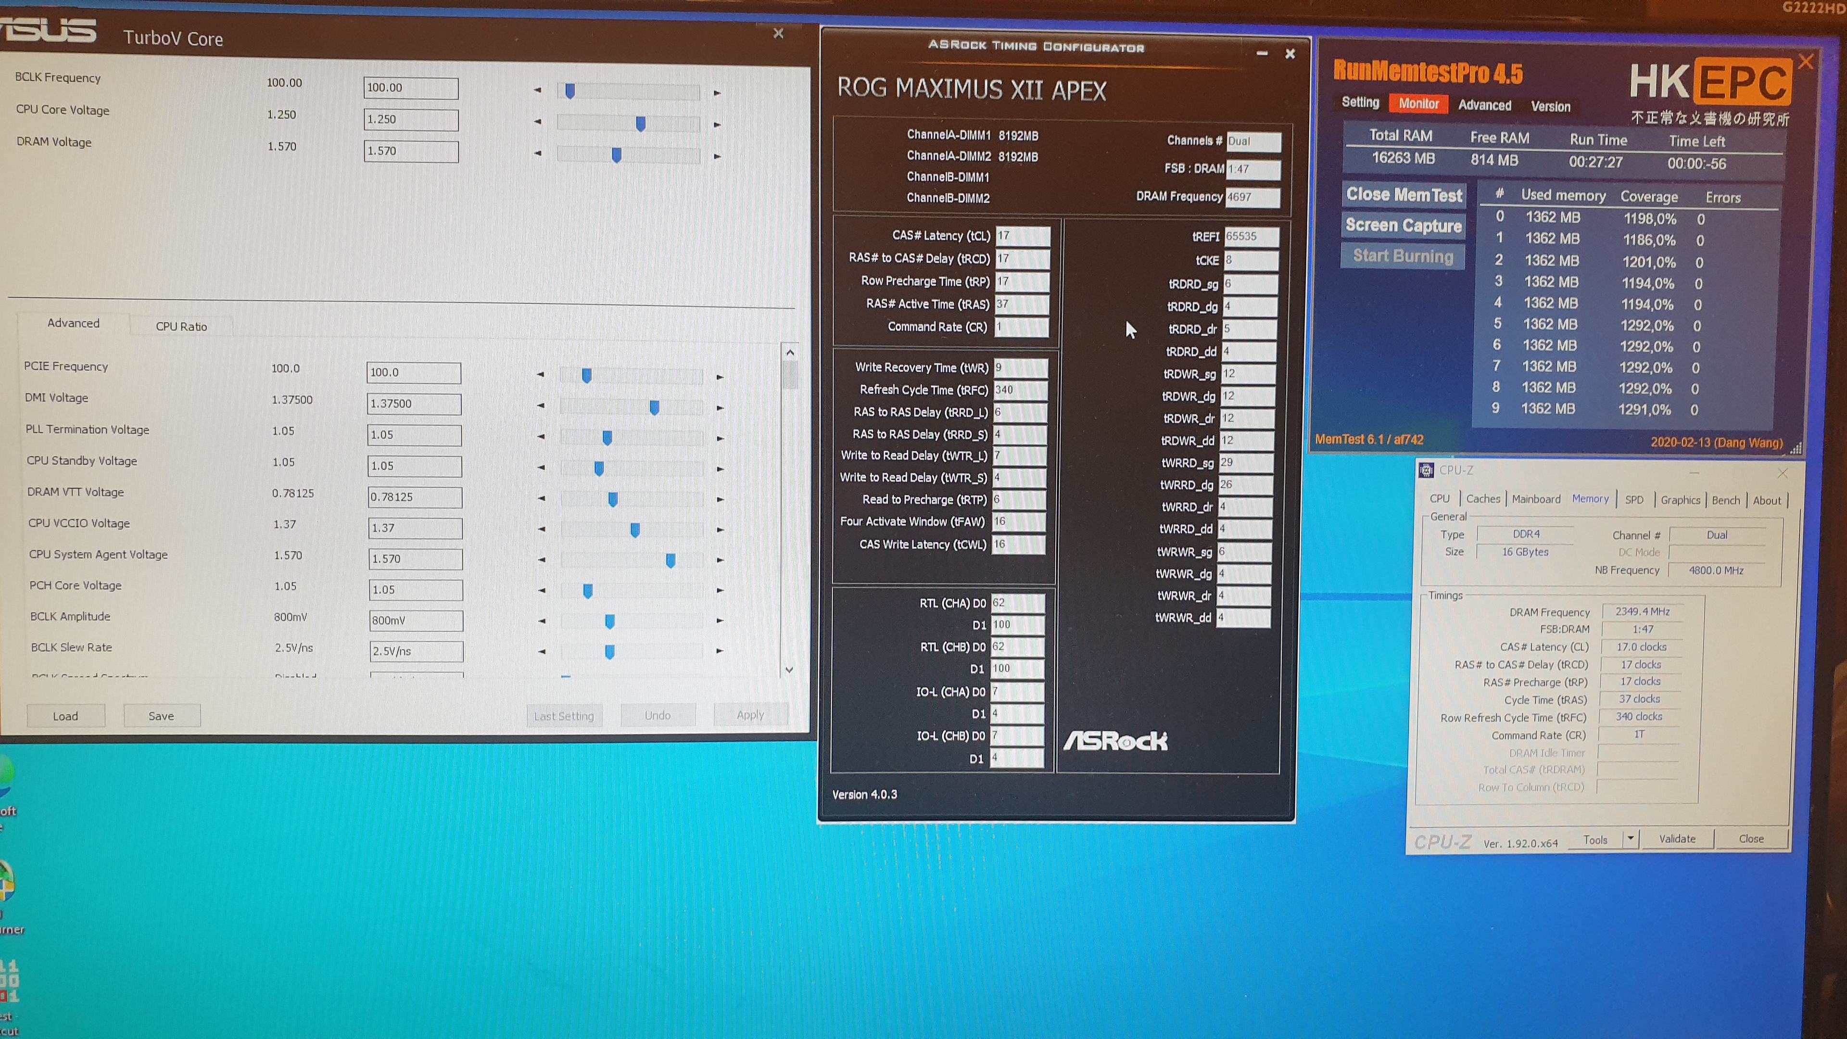Close the TurboV Core window

(x=778, y=34)
